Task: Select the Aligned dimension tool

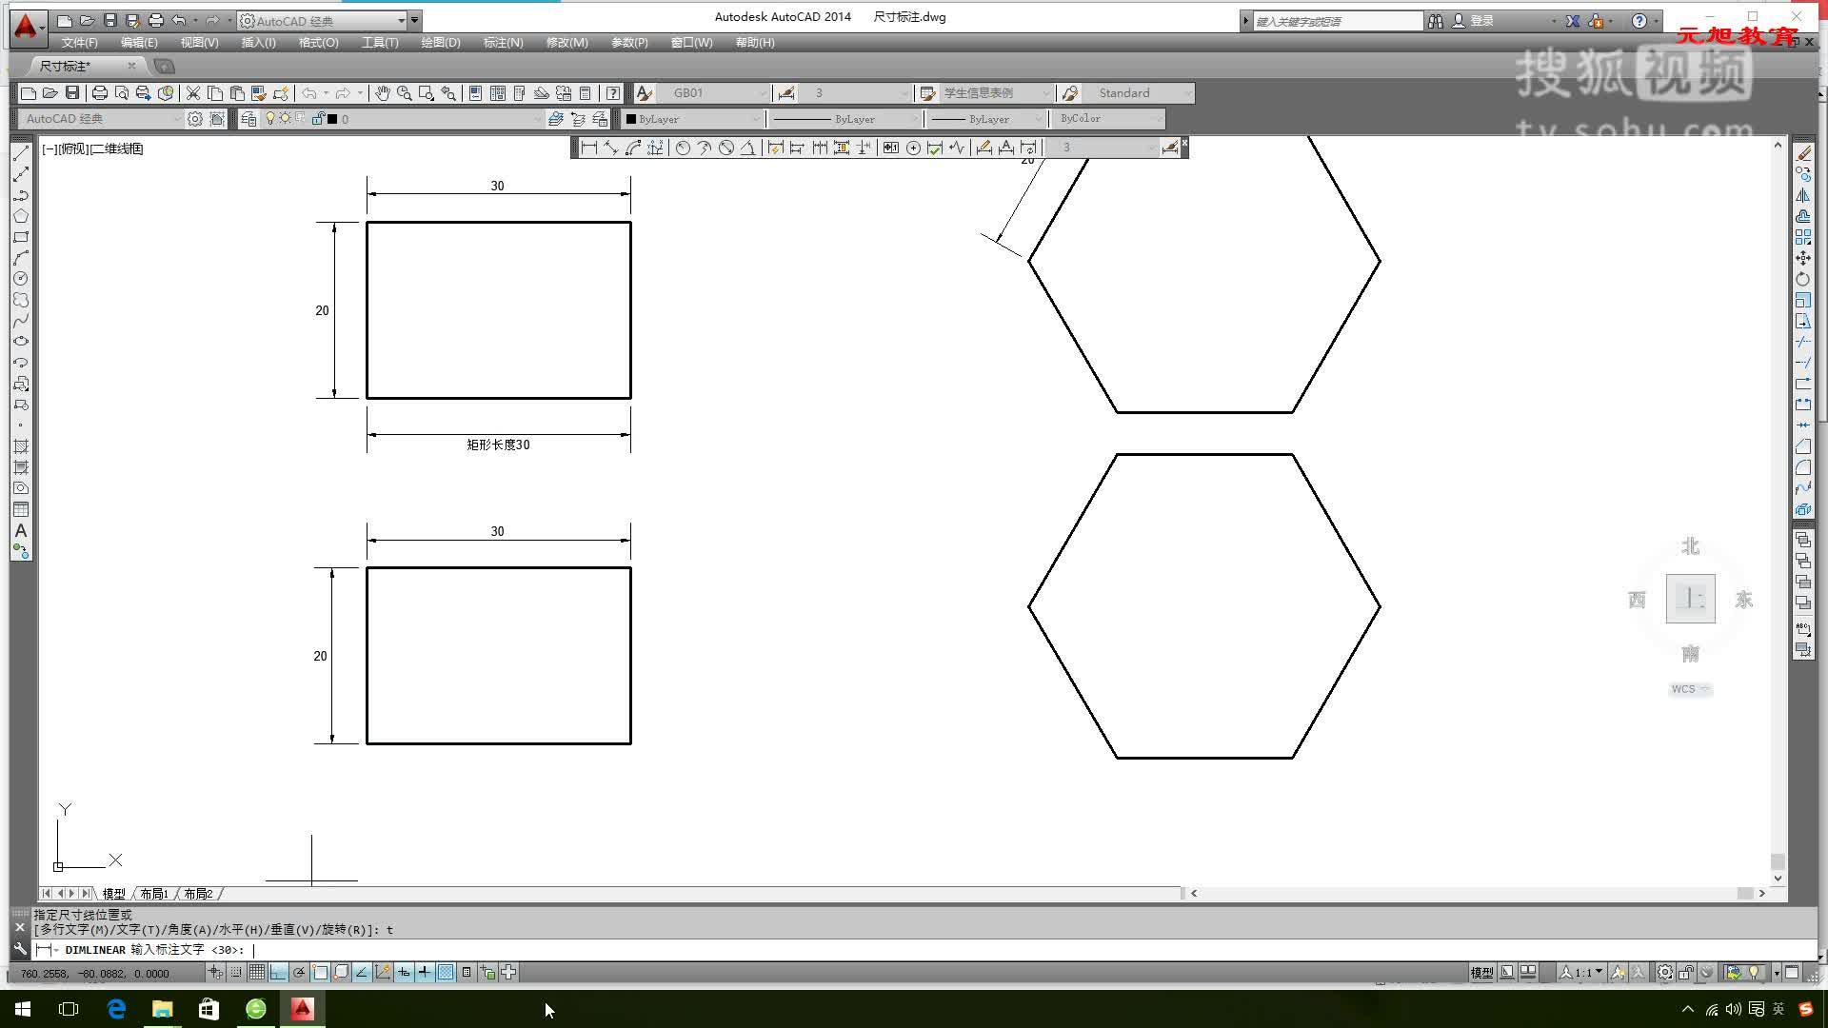Action: coord(611,148)
